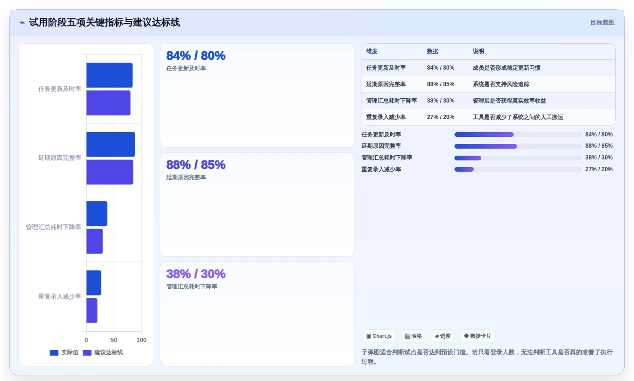This screenshot has height=381, width=634.
Task: Click the 延期原因完整率 progress bar
Action: 518,146
